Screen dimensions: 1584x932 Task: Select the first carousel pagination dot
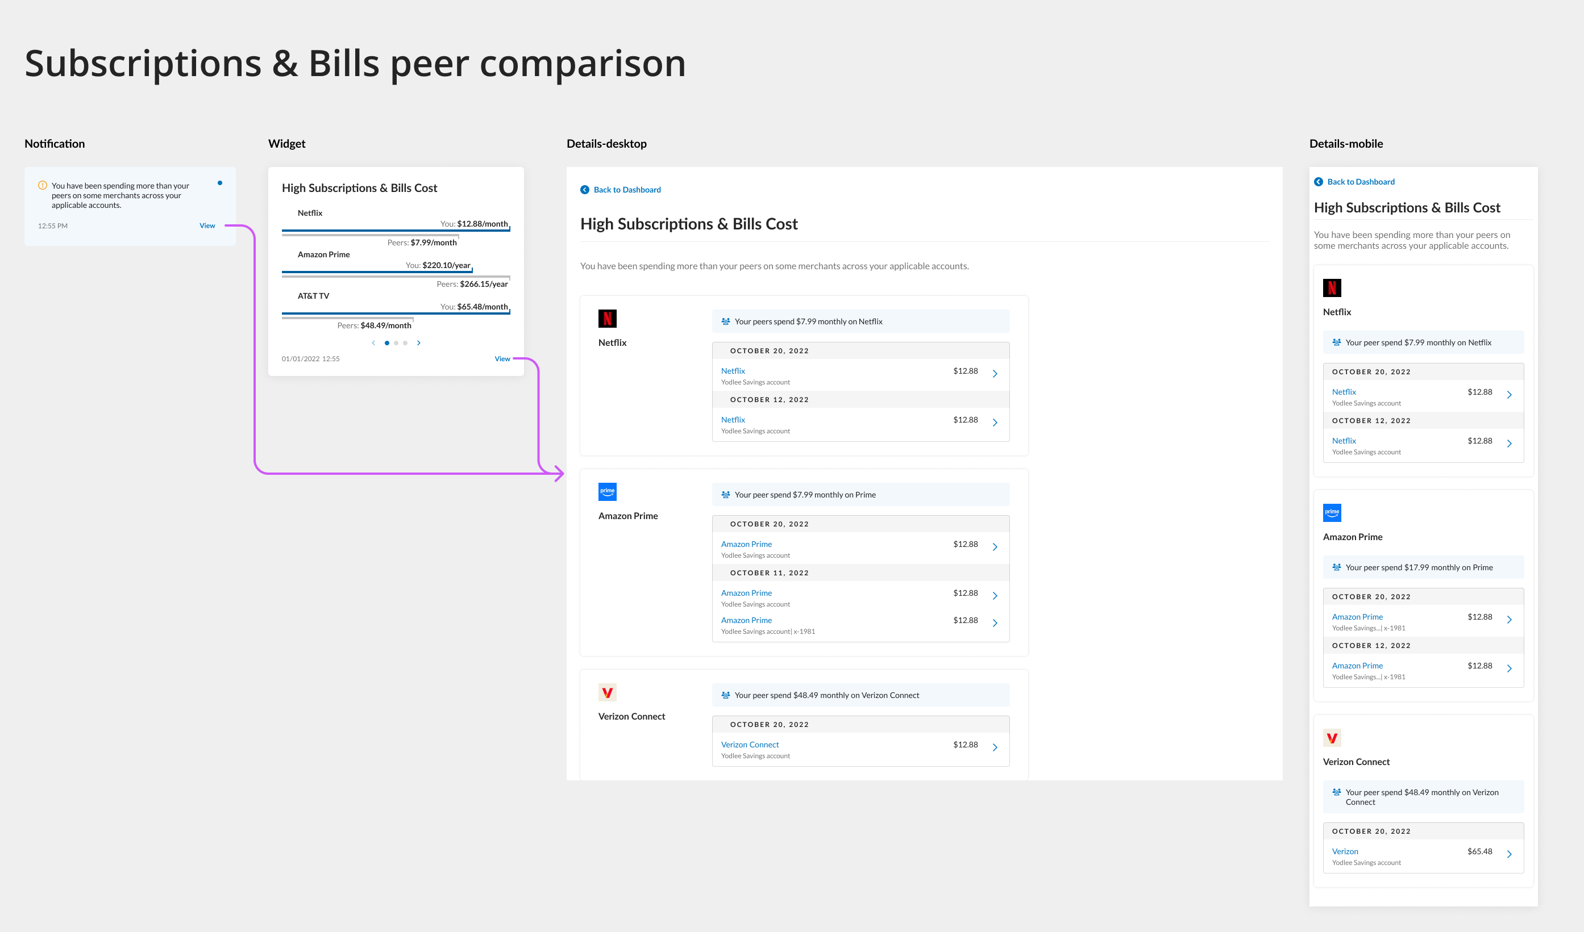tap(386, 343)
